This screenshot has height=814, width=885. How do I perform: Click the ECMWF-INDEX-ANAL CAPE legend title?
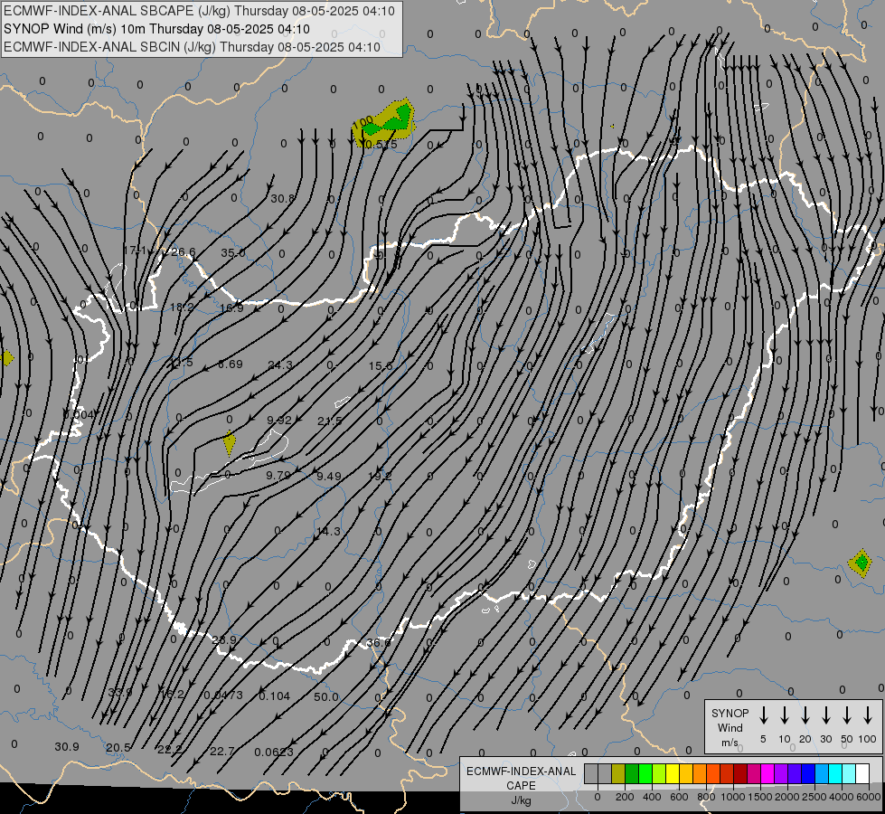pyautogui.click(x=521, y=785)
